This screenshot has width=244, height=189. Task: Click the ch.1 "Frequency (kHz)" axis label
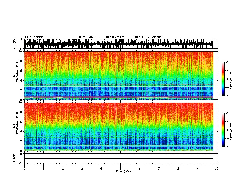point(17,72)
